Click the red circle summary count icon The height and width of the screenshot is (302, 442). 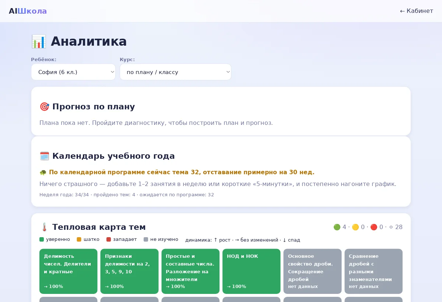pos(373,227)
